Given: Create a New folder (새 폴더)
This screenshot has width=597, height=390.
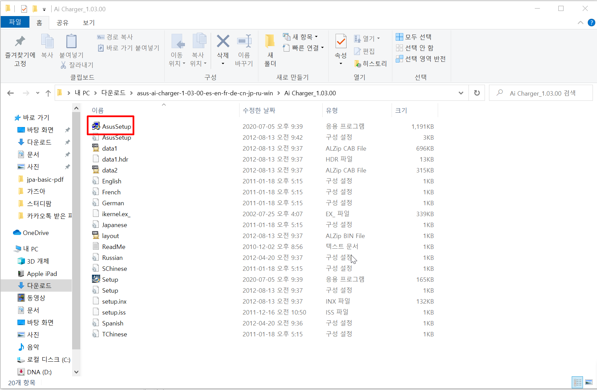Looking at the screenshot, I should (x=270, y=50).
